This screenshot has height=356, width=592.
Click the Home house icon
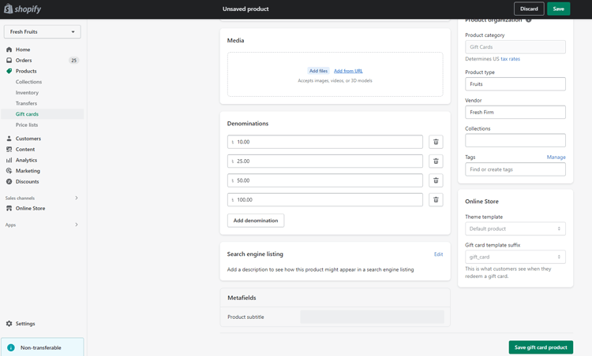pos(9,50)
